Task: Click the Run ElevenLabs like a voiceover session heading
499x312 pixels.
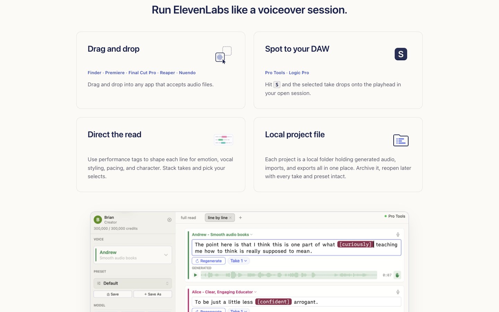Action: [249, 10]
